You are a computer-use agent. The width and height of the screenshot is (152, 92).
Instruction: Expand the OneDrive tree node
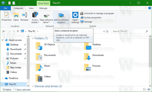point(3,78)
